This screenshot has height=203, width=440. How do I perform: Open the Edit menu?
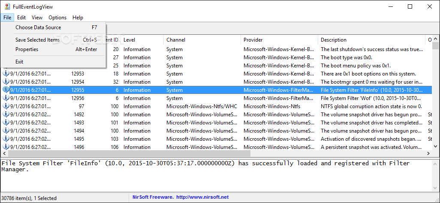[21, 18]
